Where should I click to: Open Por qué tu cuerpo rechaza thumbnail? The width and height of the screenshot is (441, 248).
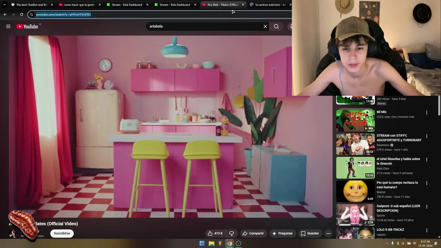tap(356, 191)
